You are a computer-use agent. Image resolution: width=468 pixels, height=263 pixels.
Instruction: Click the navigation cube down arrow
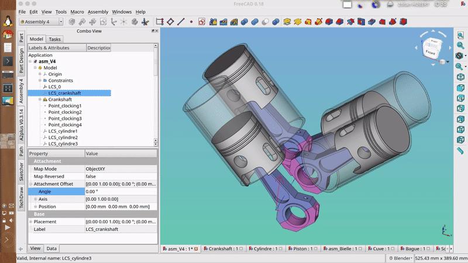tap(433, 64)
